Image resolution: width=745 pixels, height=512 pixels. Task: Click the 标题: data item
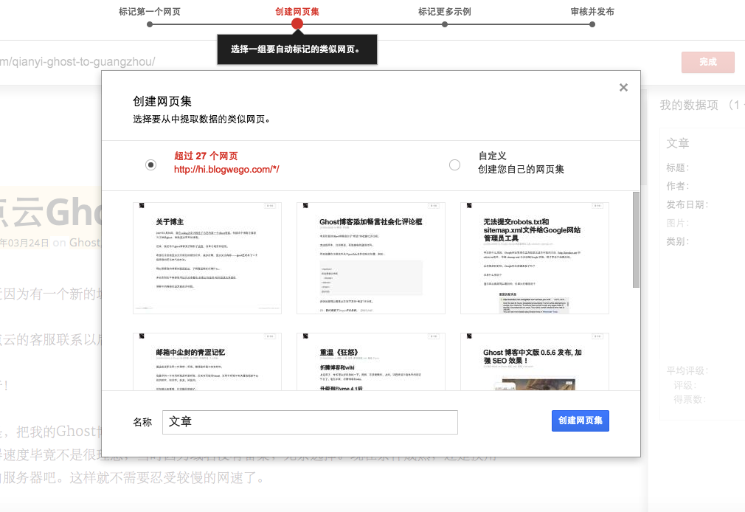(x=678, y=167)
